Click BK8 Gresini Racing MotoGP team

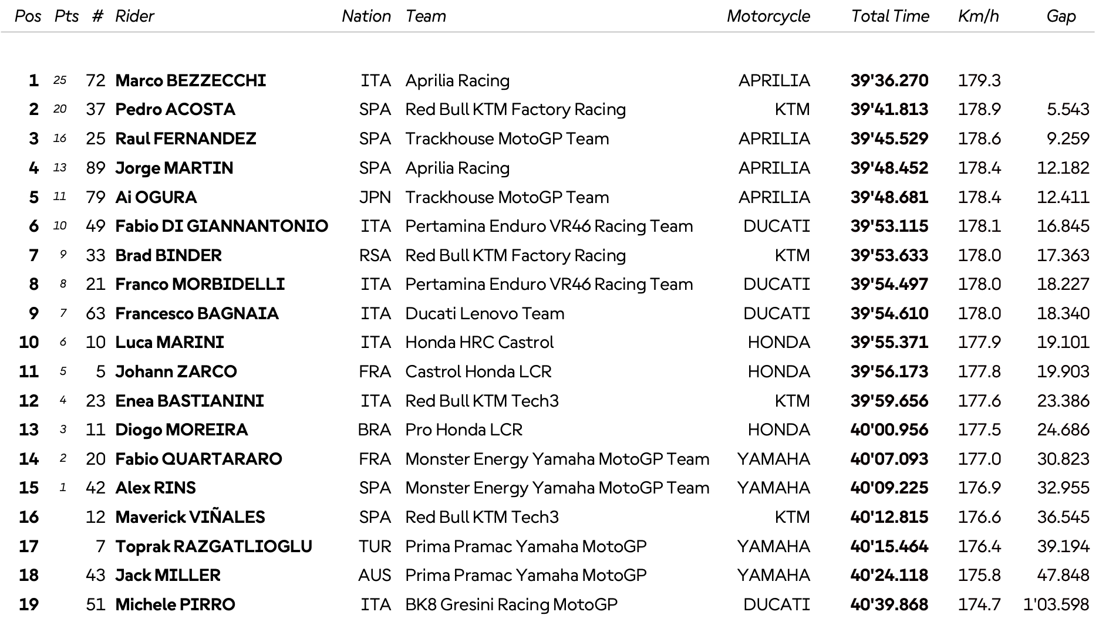coord(511,604)
